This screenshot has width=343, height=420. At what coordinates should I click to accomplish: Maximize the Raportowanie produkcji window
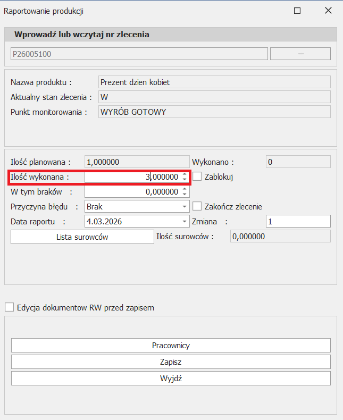(x=297, y=11)
